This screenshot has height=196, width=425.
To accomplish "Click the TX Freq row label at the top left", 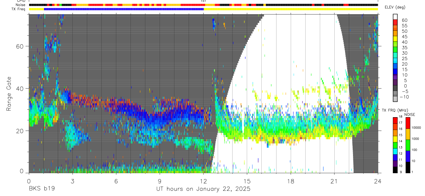I will click(x=19, y=9).
